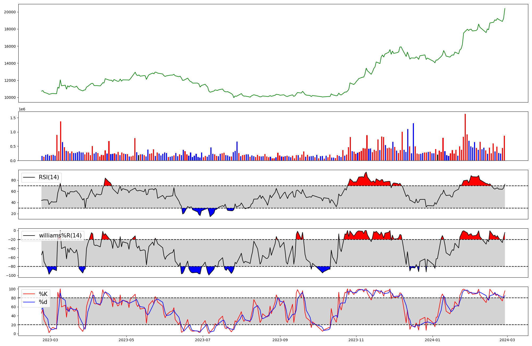
Task: Click the tallest red volume bar
Action: pyautogui.click(x=465, y=137)
